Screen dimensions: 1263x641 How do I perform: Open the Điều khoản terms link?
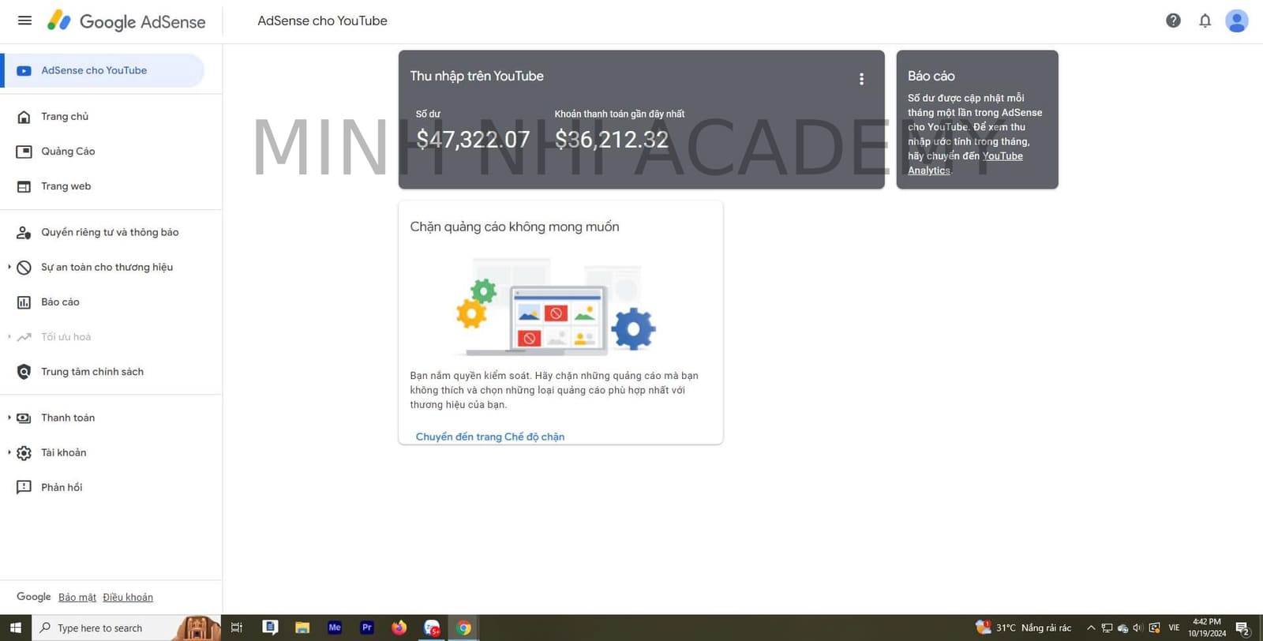click(x=128, y=598)
